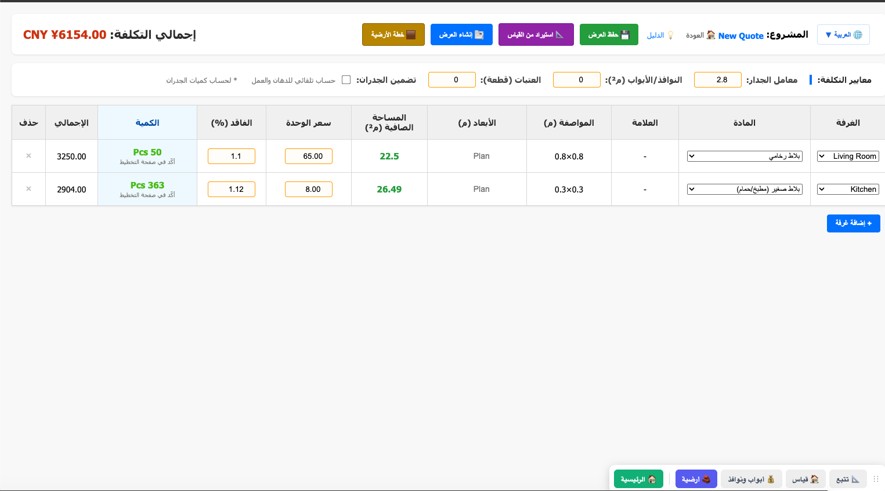This screenshot has width=885, height=491.
Task: Select the net area value 22.5
Action: pos(389,157)
